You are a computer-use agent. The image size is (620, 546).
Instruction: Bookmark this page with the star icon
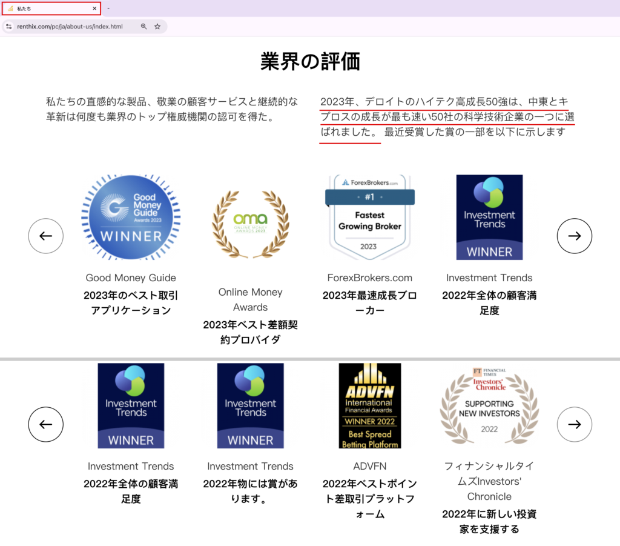pyautogui.click(x=157, y=27)
